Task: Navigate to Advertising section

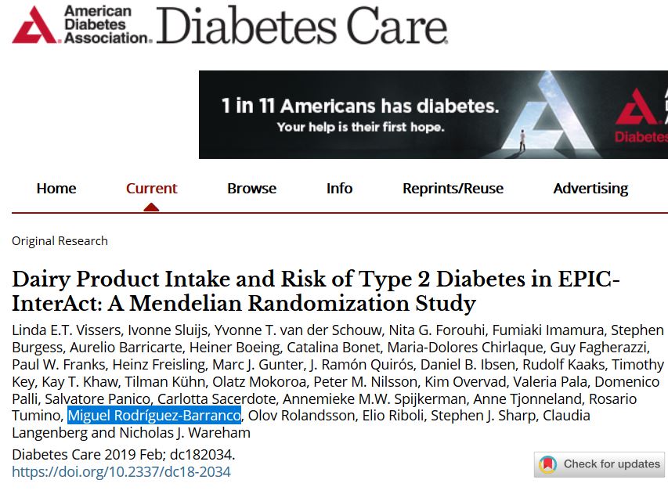Action: pyautogui.click(x=590, y=189)
